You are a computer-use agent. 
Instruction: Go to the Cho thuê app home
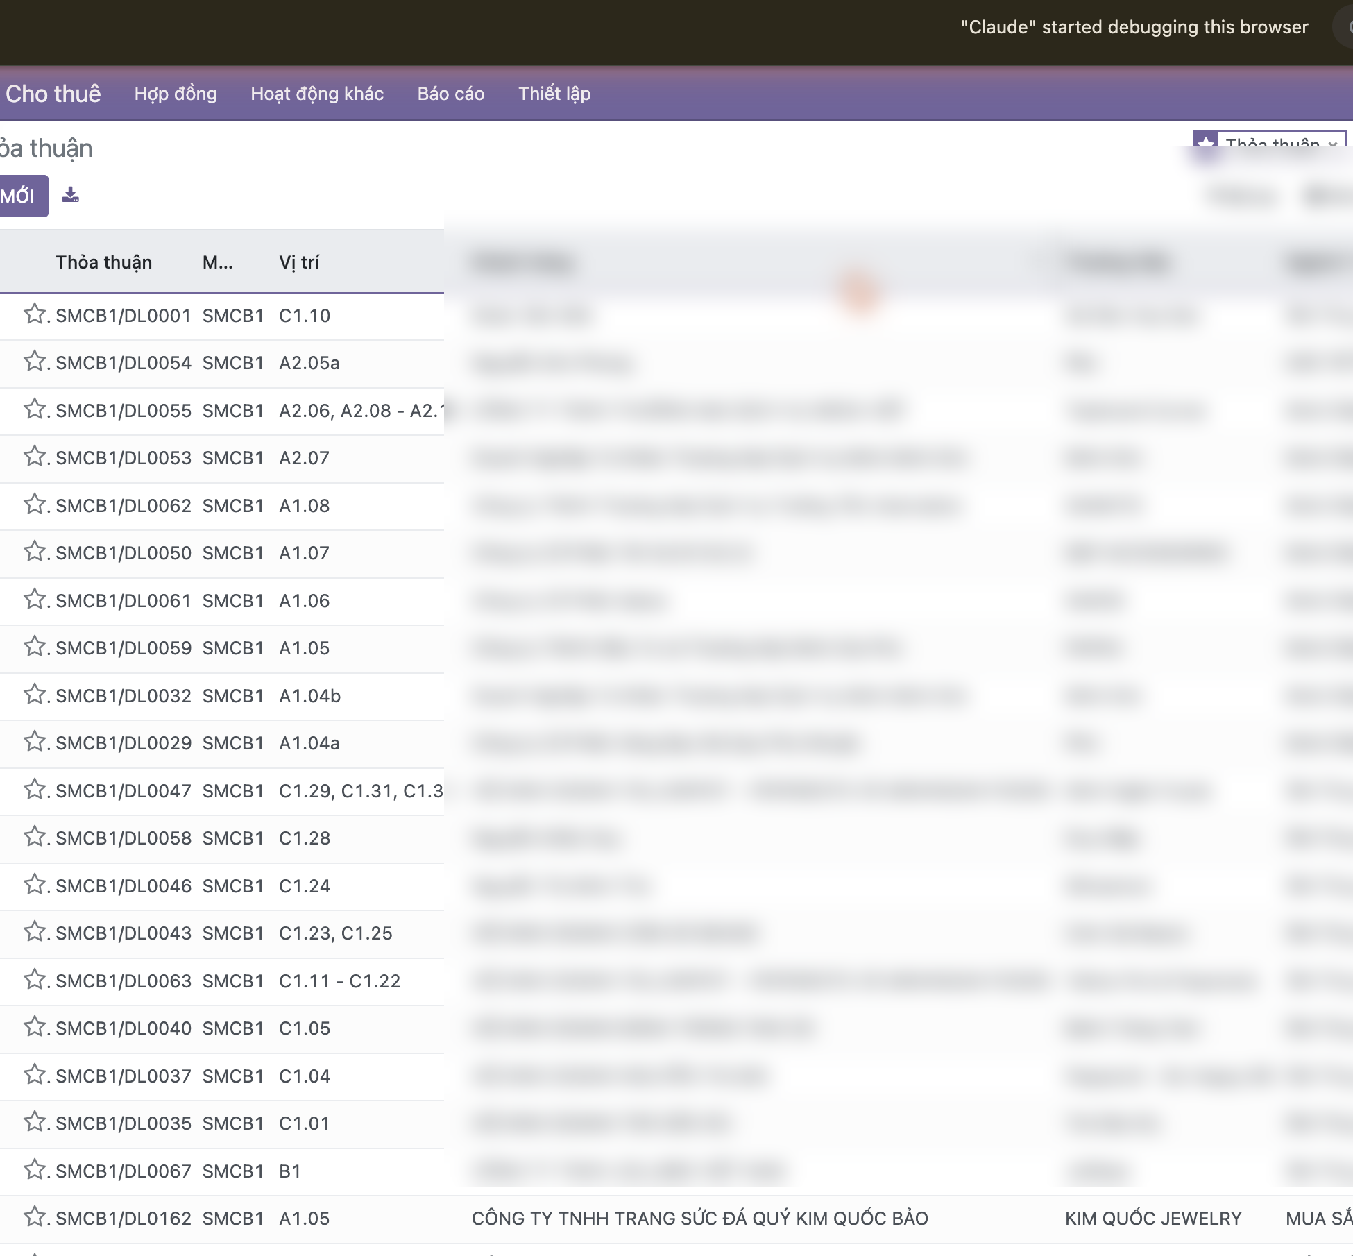click(x=53, y=94)
